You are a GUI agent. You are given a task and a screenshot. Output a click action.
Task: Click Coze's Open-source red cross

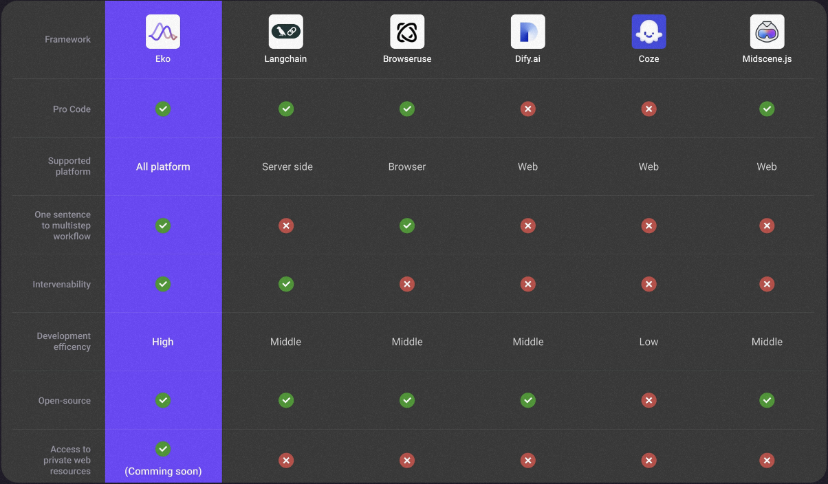point(649,400)
